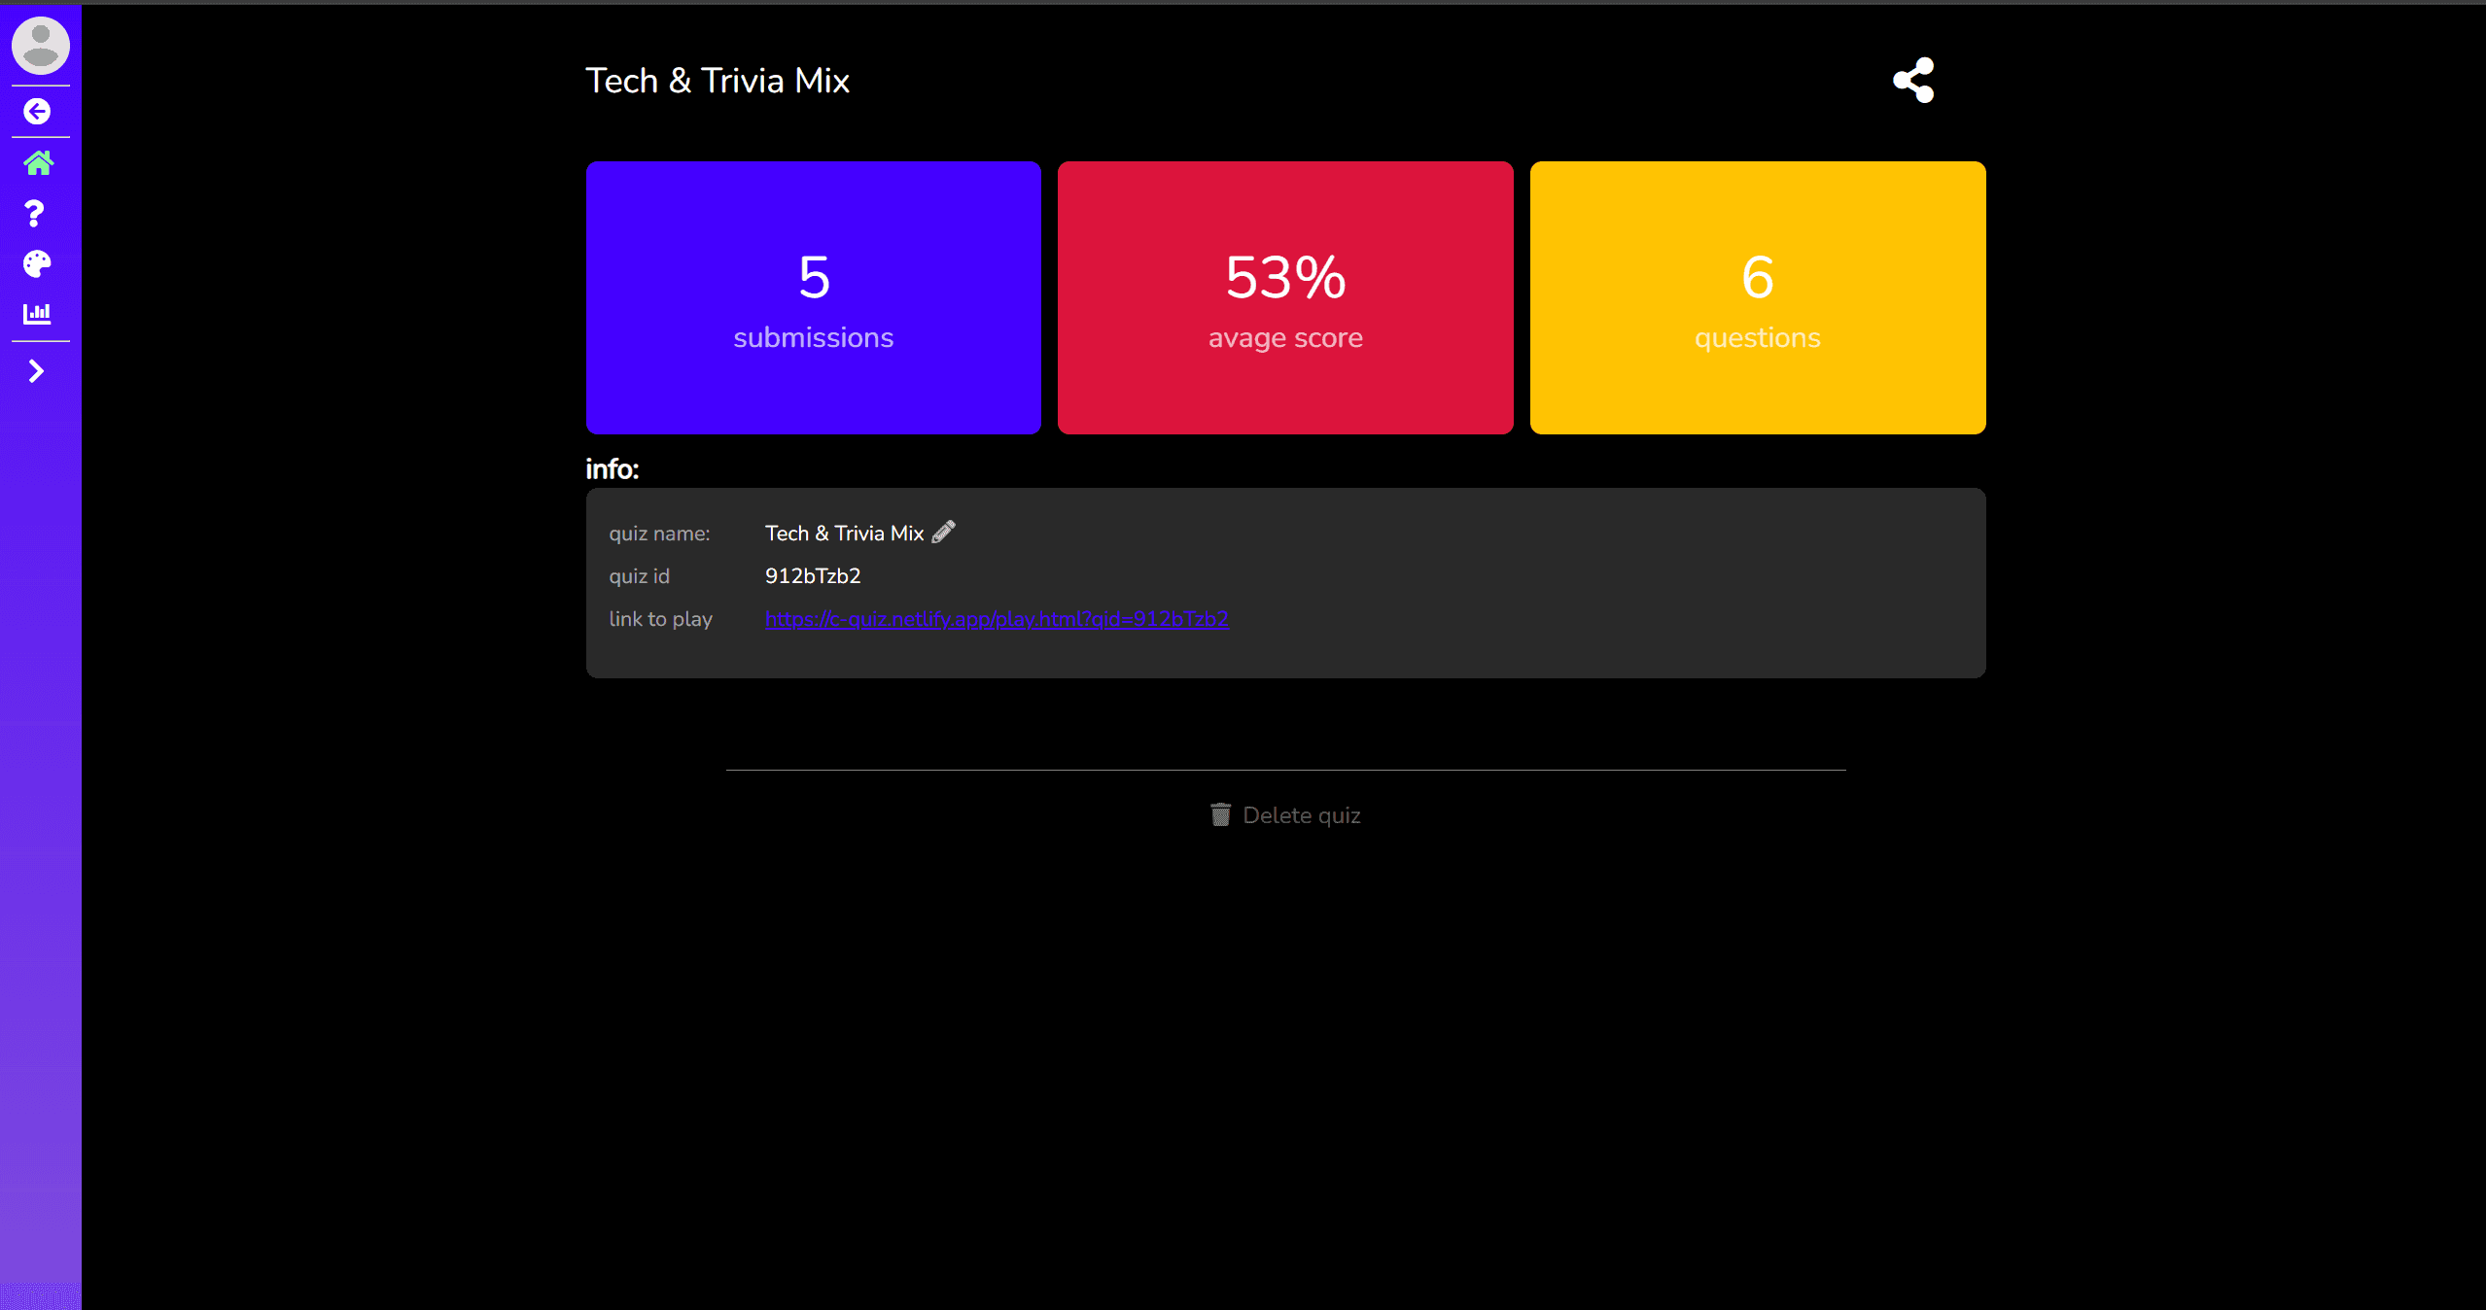
Task: Open the question mark help icon
Action: [35, 214]
